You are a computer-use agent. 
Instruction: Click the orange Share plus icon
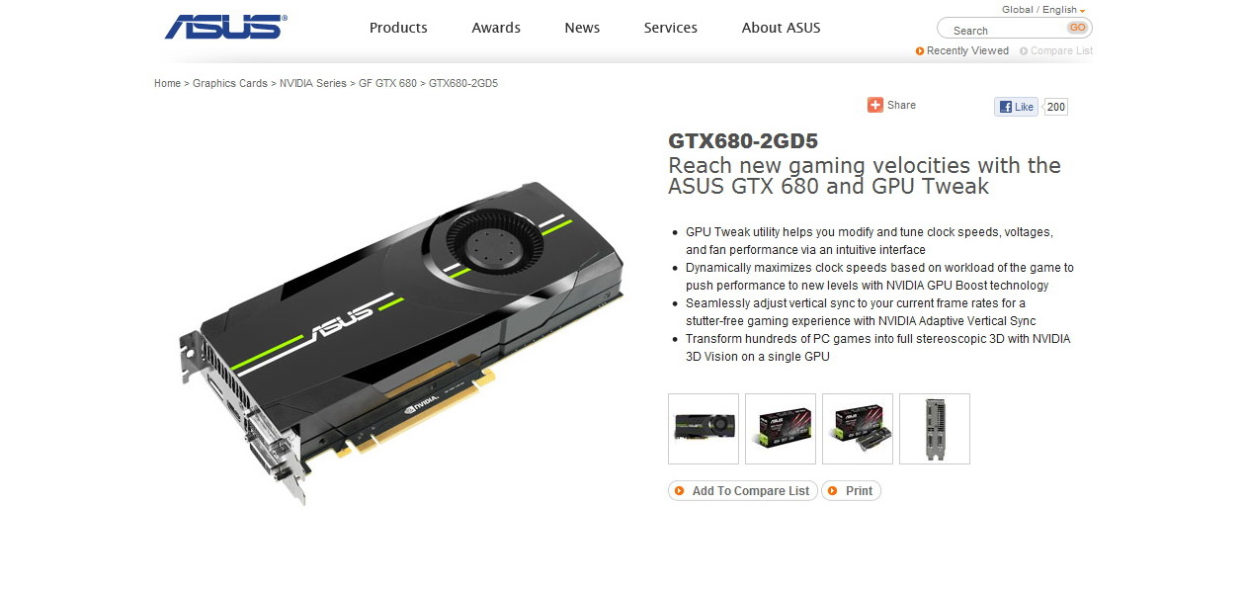(875, 105)
